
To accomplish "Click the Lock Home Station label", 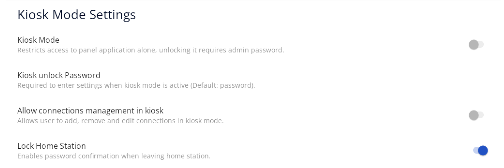I will [51, 146].
